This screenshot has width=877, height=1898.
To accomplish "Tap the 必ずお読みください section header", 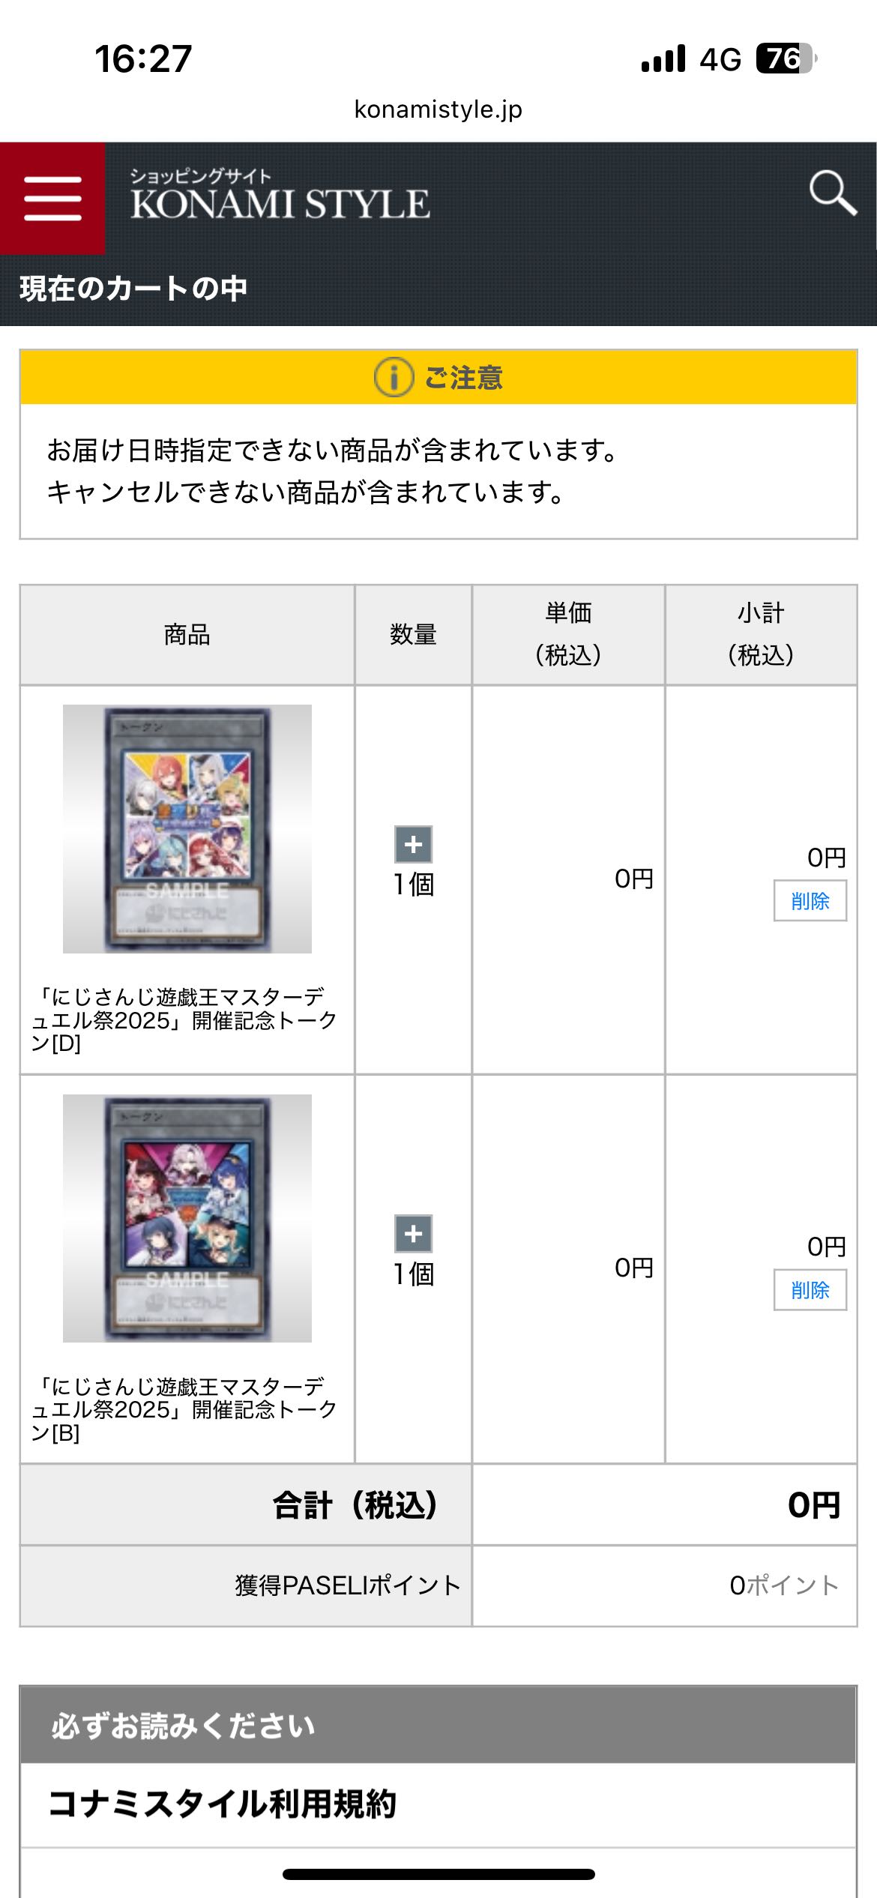I will 438,1725.
